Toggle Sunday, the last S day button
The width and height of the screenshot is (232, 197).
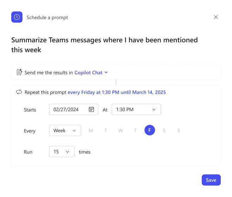179,130
